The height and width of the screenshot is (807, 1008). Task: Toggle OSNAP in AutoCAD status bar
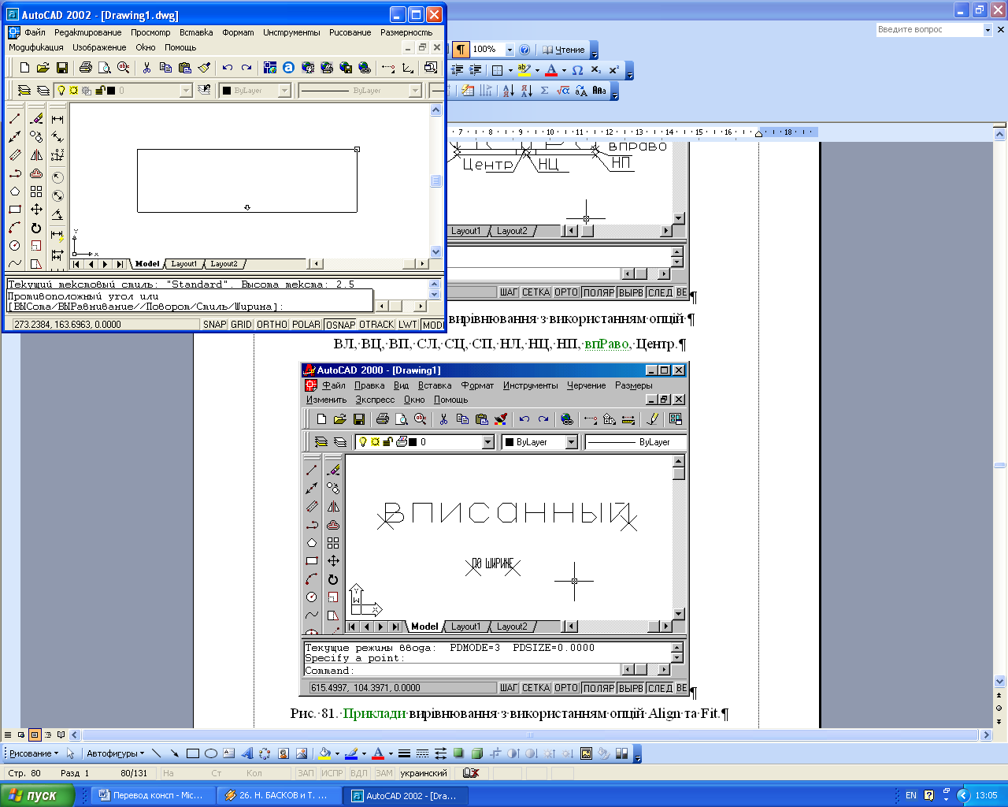tap(340, 325)
